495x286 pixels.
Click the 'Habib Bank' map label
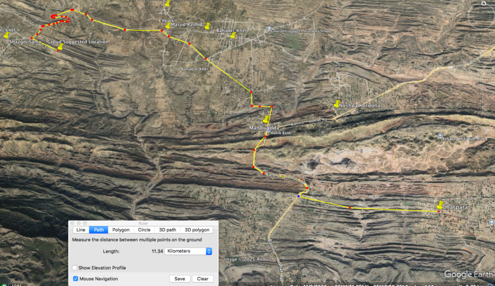[x=281, y=133]
